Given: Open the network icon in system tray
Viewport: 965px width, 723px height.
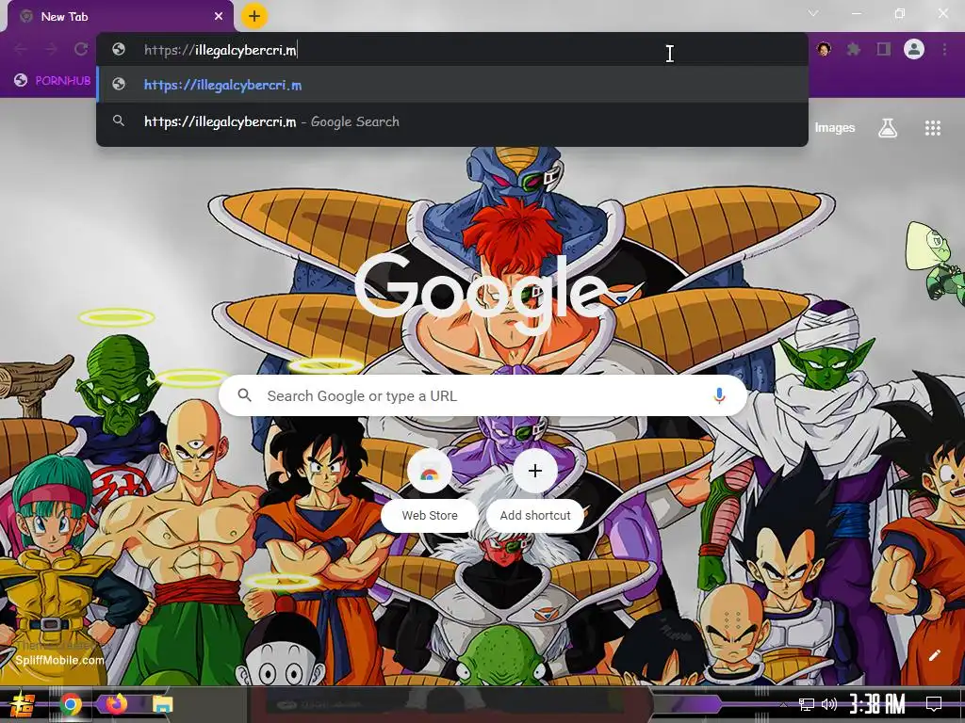Looking at the screenshot, I should [x=806, y=704].
